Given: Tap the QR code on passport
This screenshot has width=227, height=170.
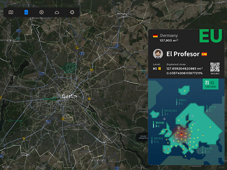Looking at the screenshot, I should pyautogui.click(x=215, y=67).
